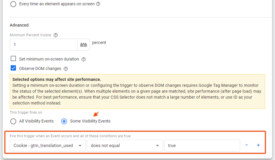
Task: Click arrow of the cookie variable dropdown
Action: pos(80,146)
